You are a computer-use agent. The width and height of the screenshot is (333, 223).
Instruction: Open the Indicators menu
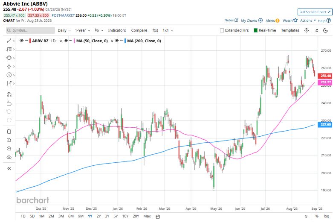117,30
